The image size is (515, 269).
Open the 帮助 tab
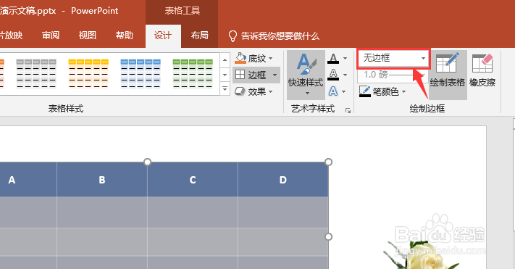[125, 36]
